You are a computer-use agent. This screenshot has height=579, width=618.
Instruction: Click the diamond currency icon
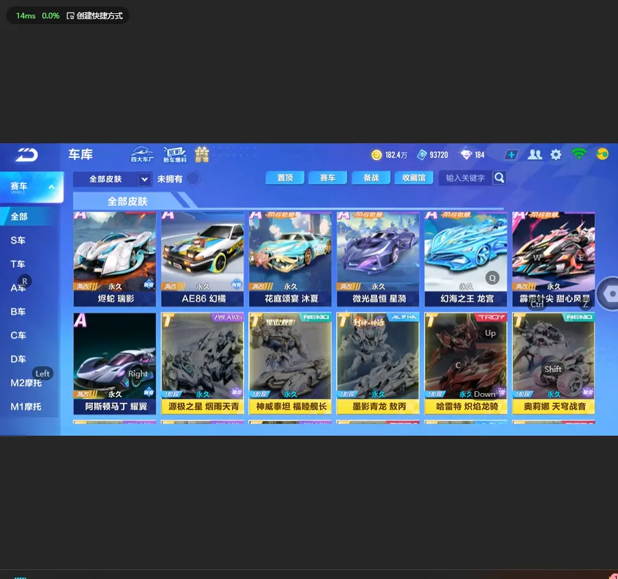(466, 155)
